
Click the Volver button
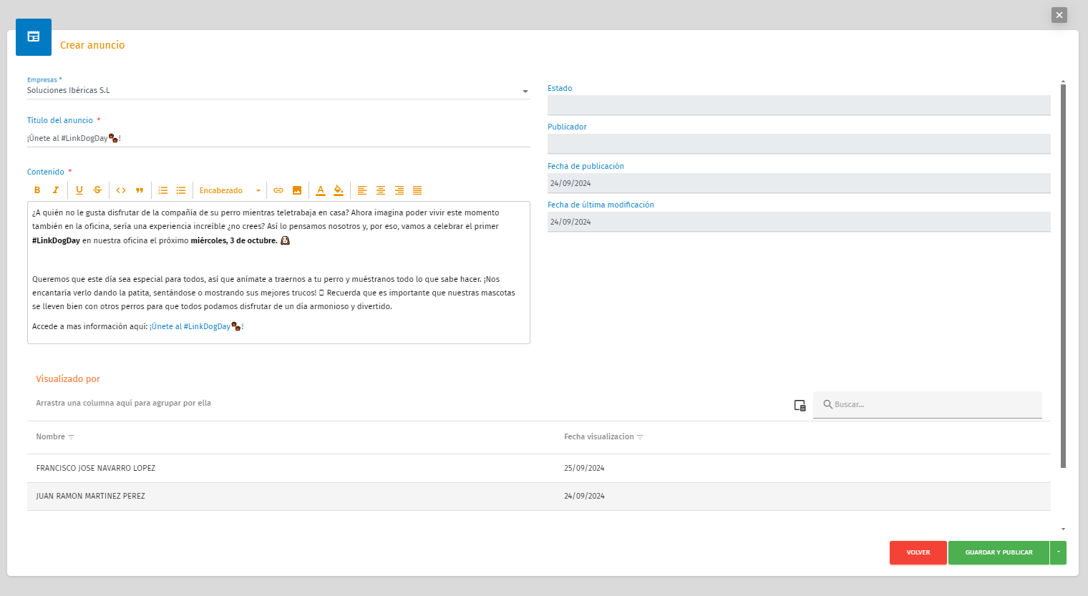[918, 552]
